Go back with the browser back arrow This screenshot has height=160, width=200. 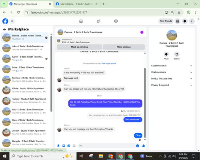(x=4, y=12)
